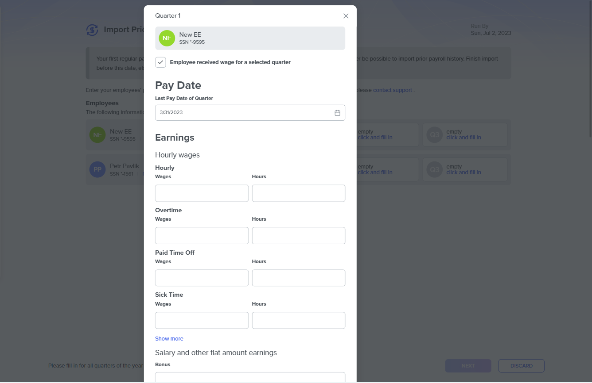Screen dimensions: 592x383
Task: Click the Sick Time Wages input
Action: [202, 320]
